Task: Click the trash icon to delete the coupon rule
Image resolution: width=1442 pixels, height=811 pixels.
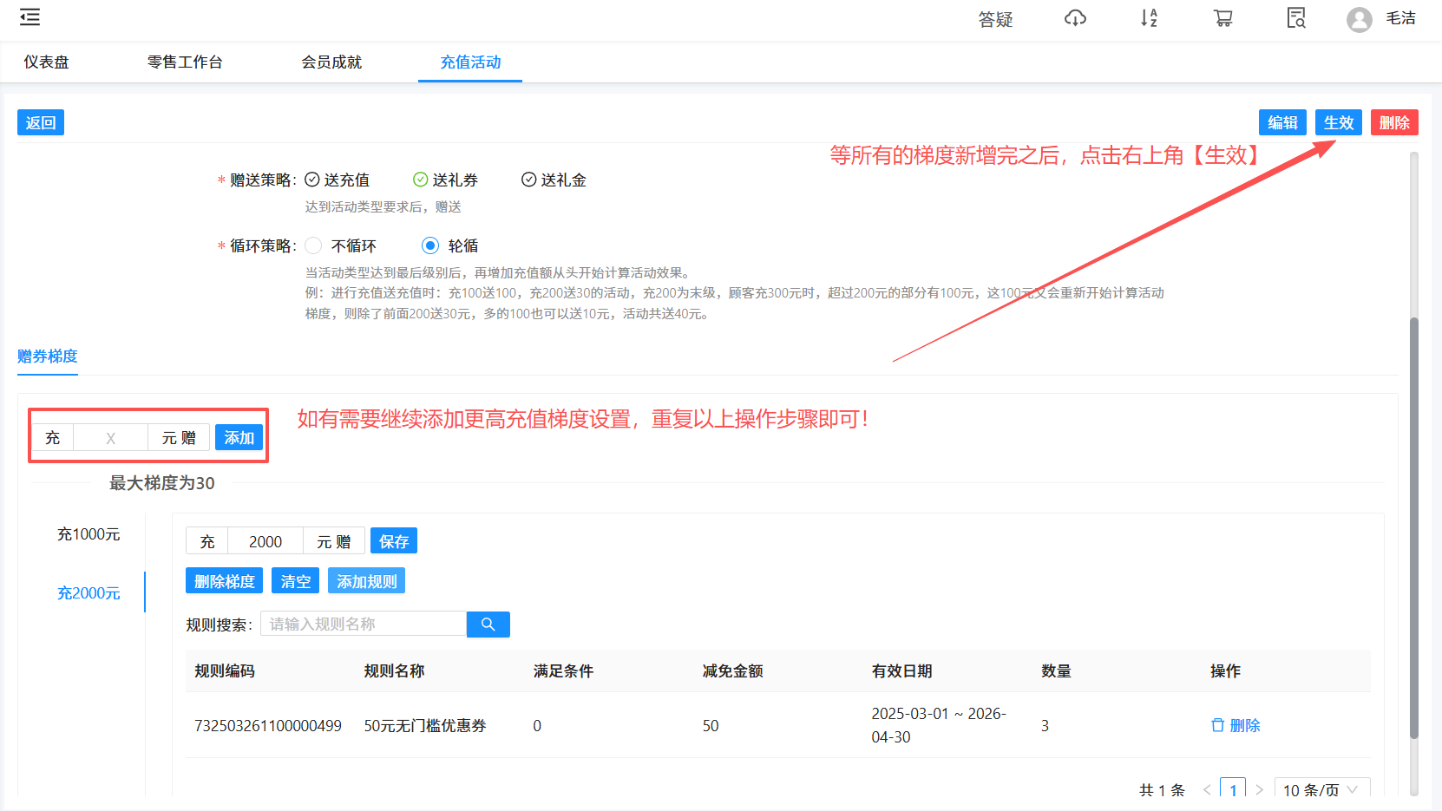Action: [1218, 725]
